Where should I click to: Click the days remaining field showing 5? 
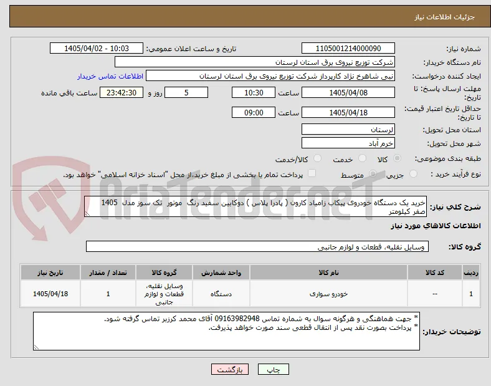[186, 92]
